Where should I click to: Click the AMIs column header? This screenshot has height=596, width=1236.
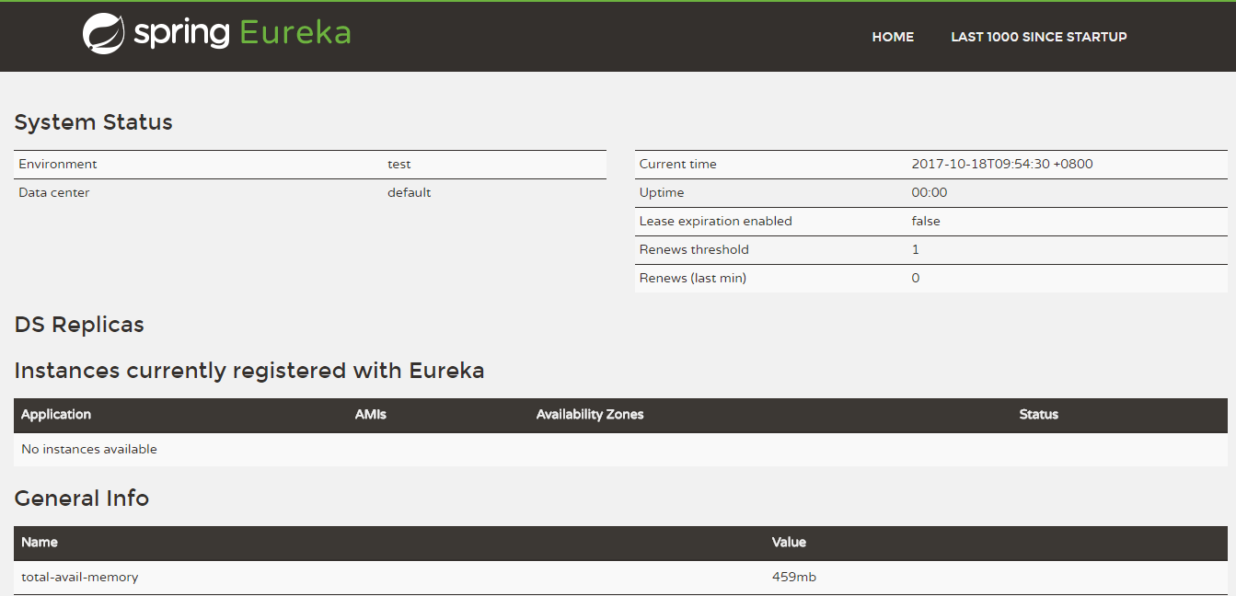click(371, 415)
